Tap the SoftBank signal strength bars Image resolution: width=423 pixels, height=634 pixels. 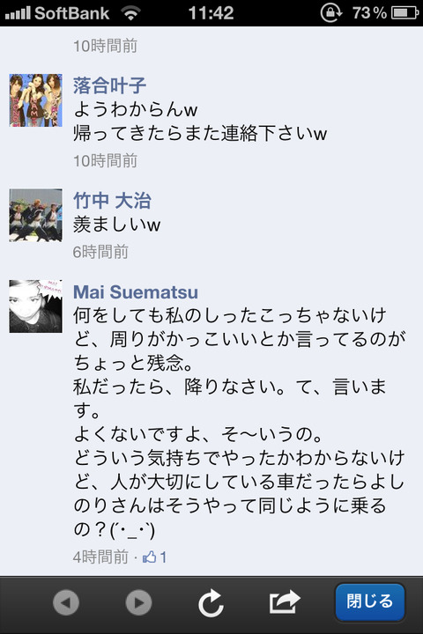18,14
